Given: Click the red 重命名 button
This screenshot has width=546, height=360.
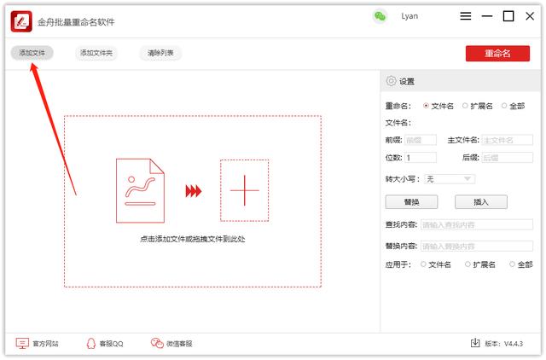Looking at the screenshot, I should (497, 53).
